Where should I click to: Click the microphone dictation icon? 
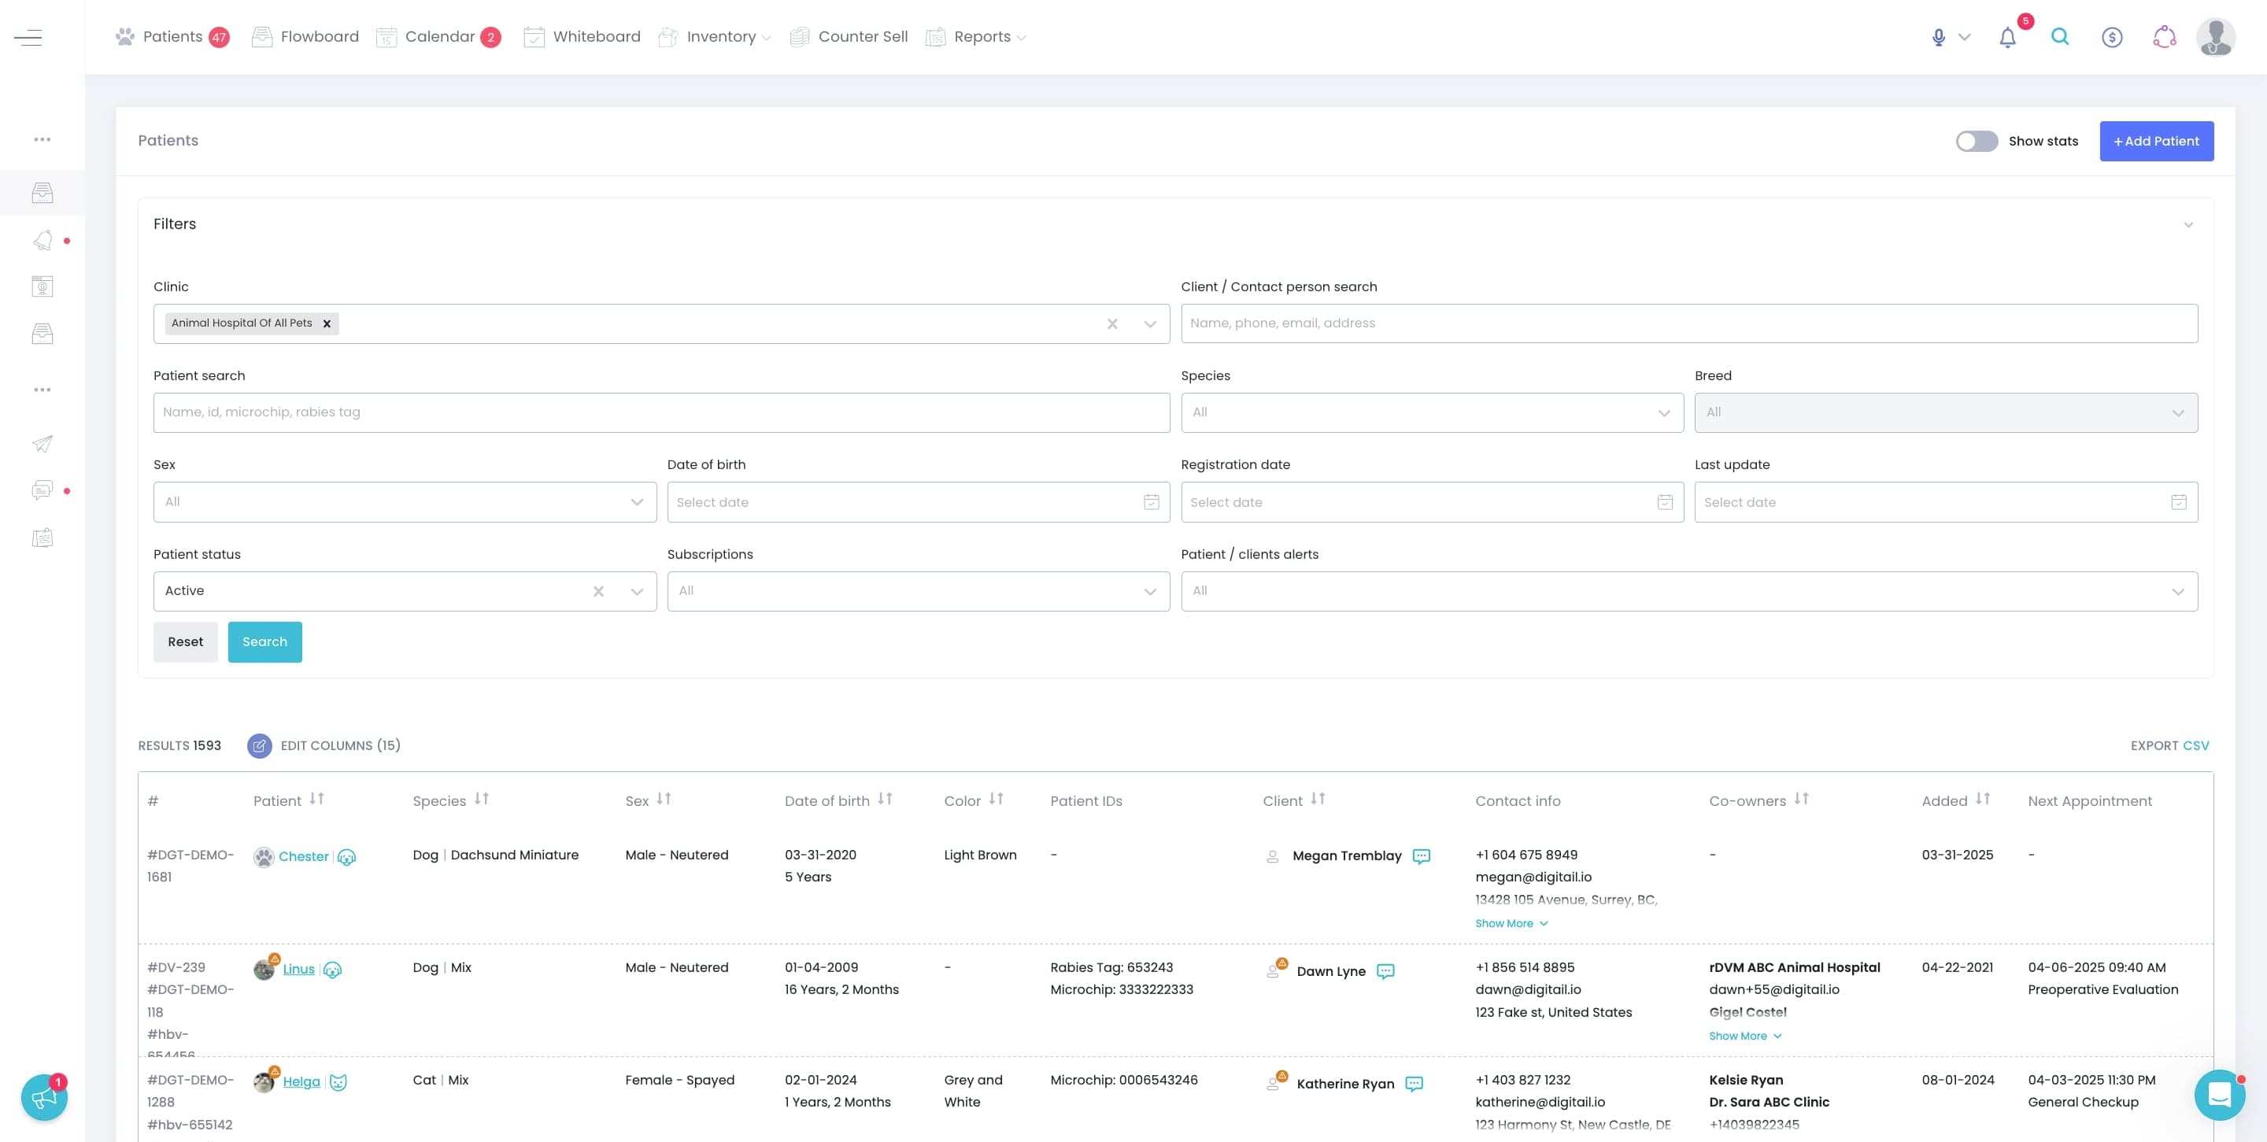tap(1938, 37)
